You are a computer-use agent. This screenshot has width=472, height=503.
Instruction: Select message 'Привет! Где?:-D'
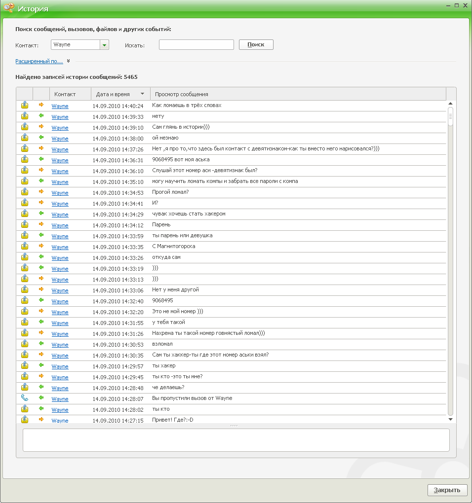(x=173, y=420)
